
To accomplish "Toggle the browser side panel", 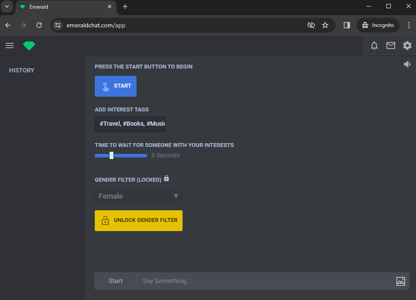I will [x=346, y=25].
